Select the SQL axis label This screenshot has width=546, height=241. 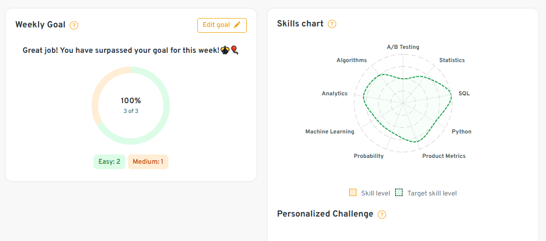464,93
